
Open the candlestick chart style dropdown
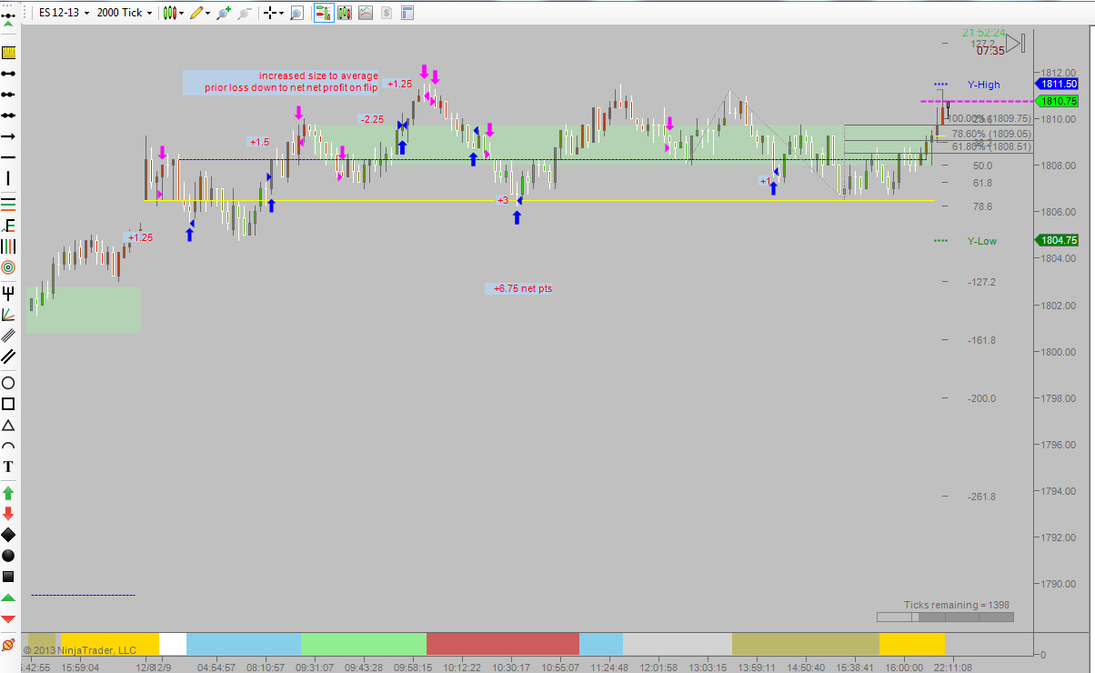173,13
